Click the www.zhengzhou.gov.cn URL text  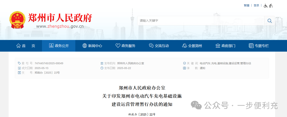pyautogui.click(x=60, y=26)
